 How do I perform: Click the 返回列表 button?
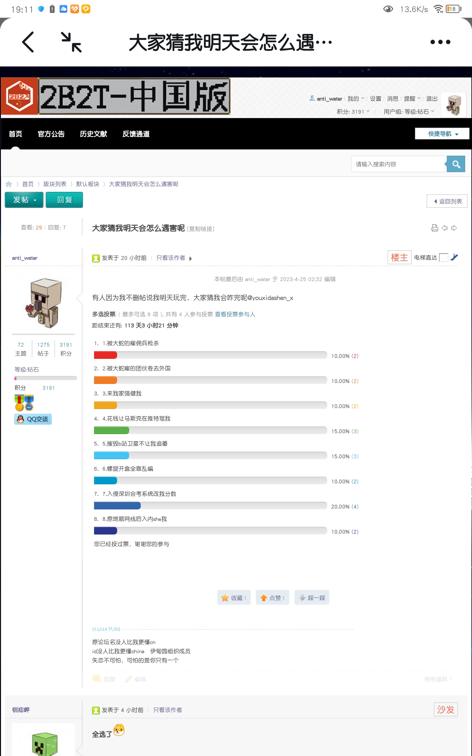tap(447, 201)
